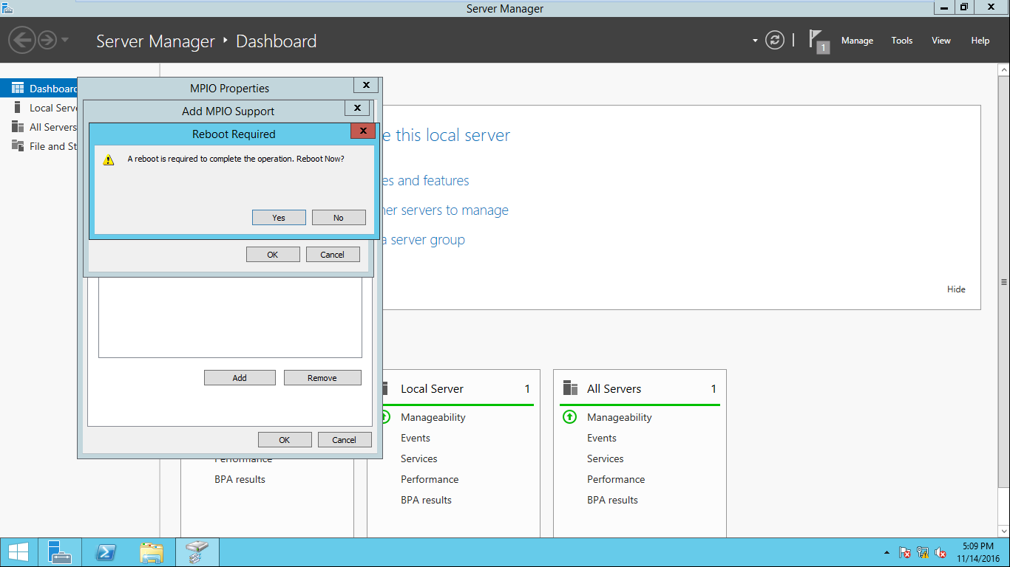Screen dimensions: 1010x567
Task: Open Windows PowerShell from the taskbar
Action: click(x=106, y=551)
